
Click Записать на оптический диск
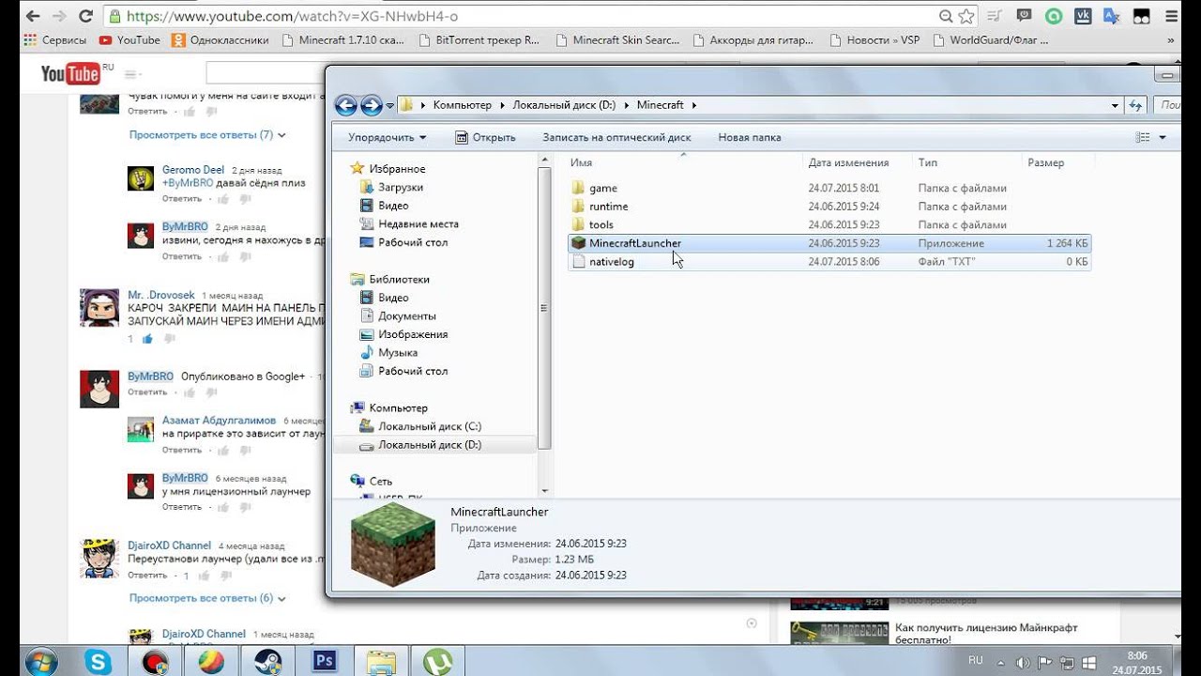point(616,137)
